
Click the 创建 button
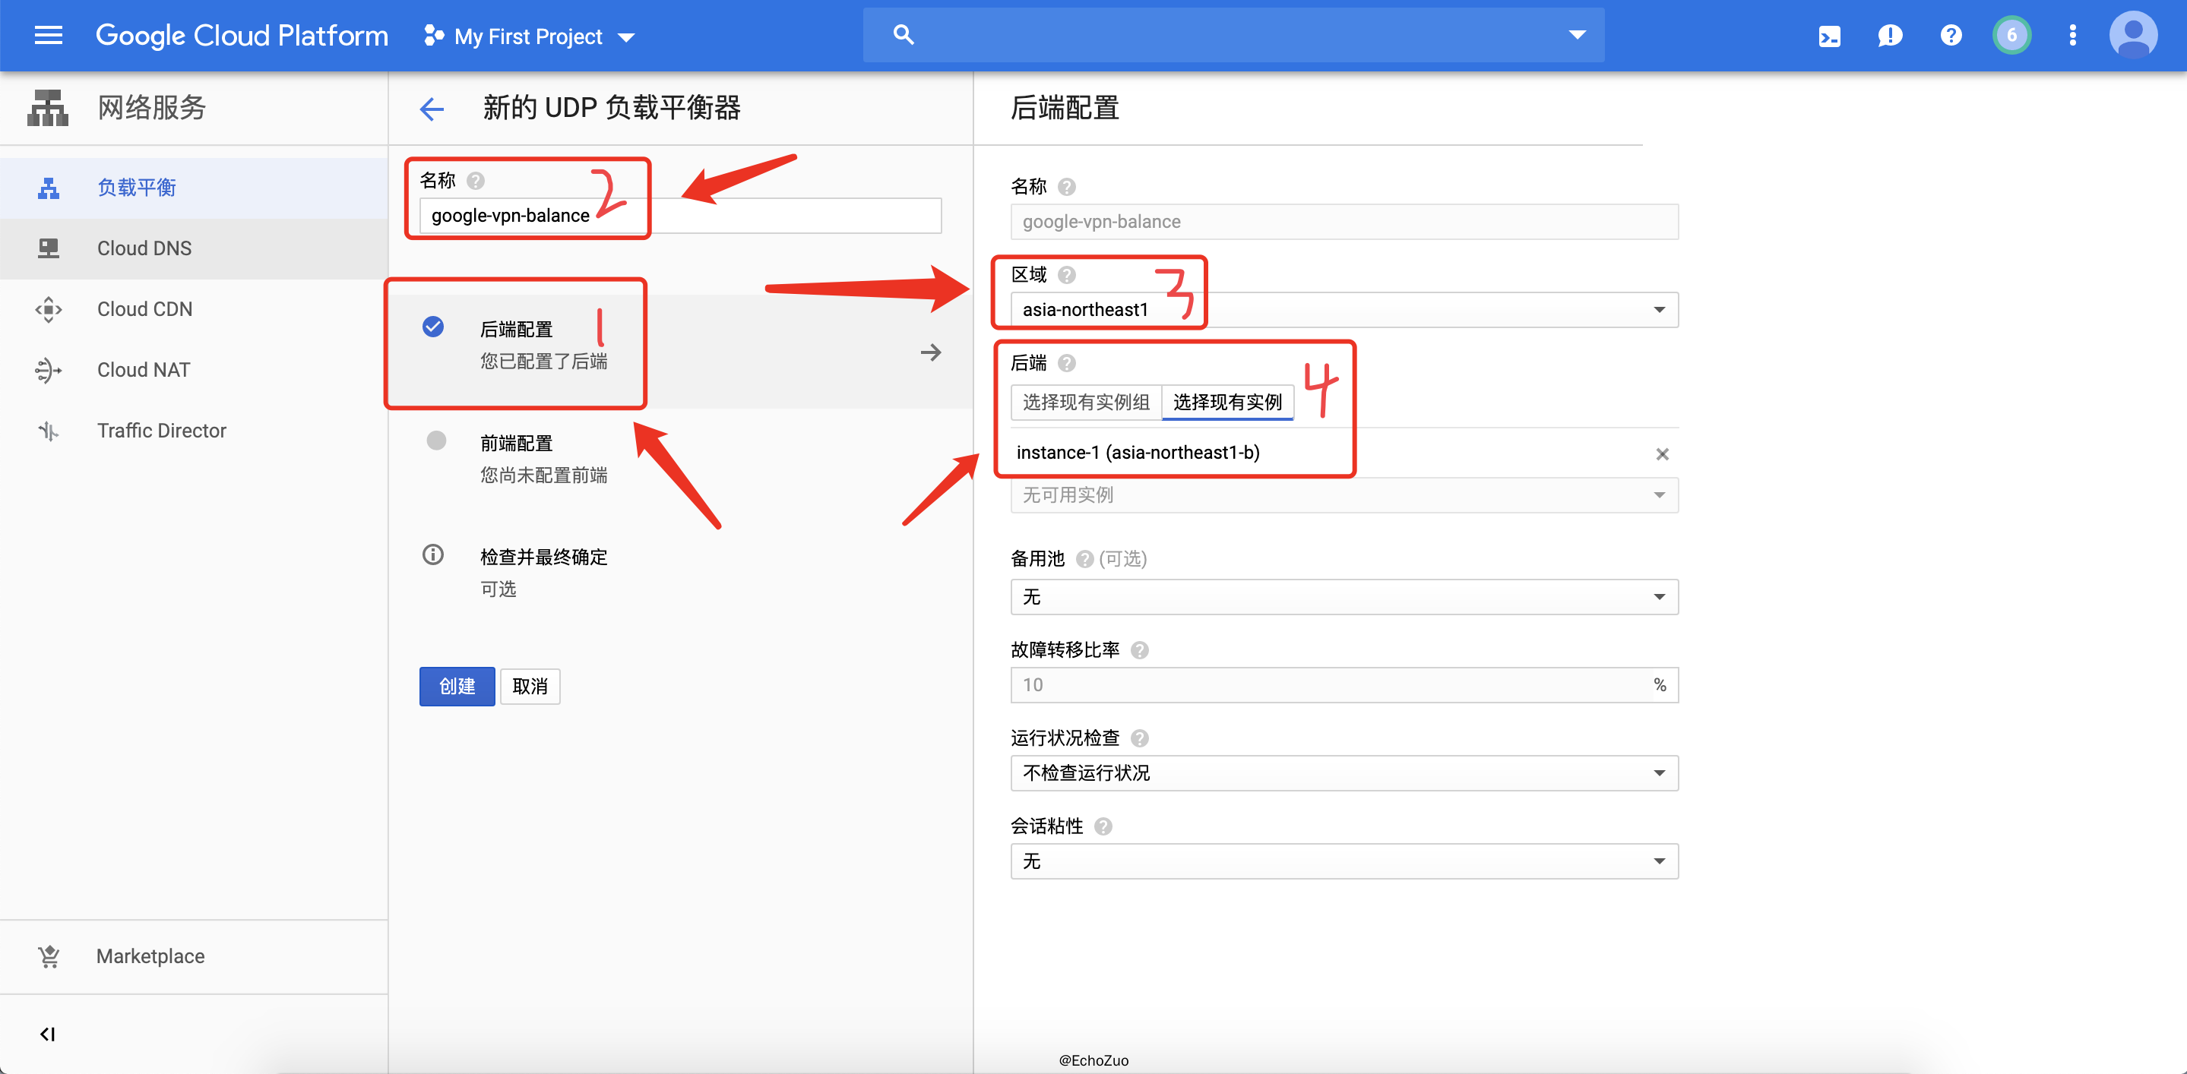457,687
